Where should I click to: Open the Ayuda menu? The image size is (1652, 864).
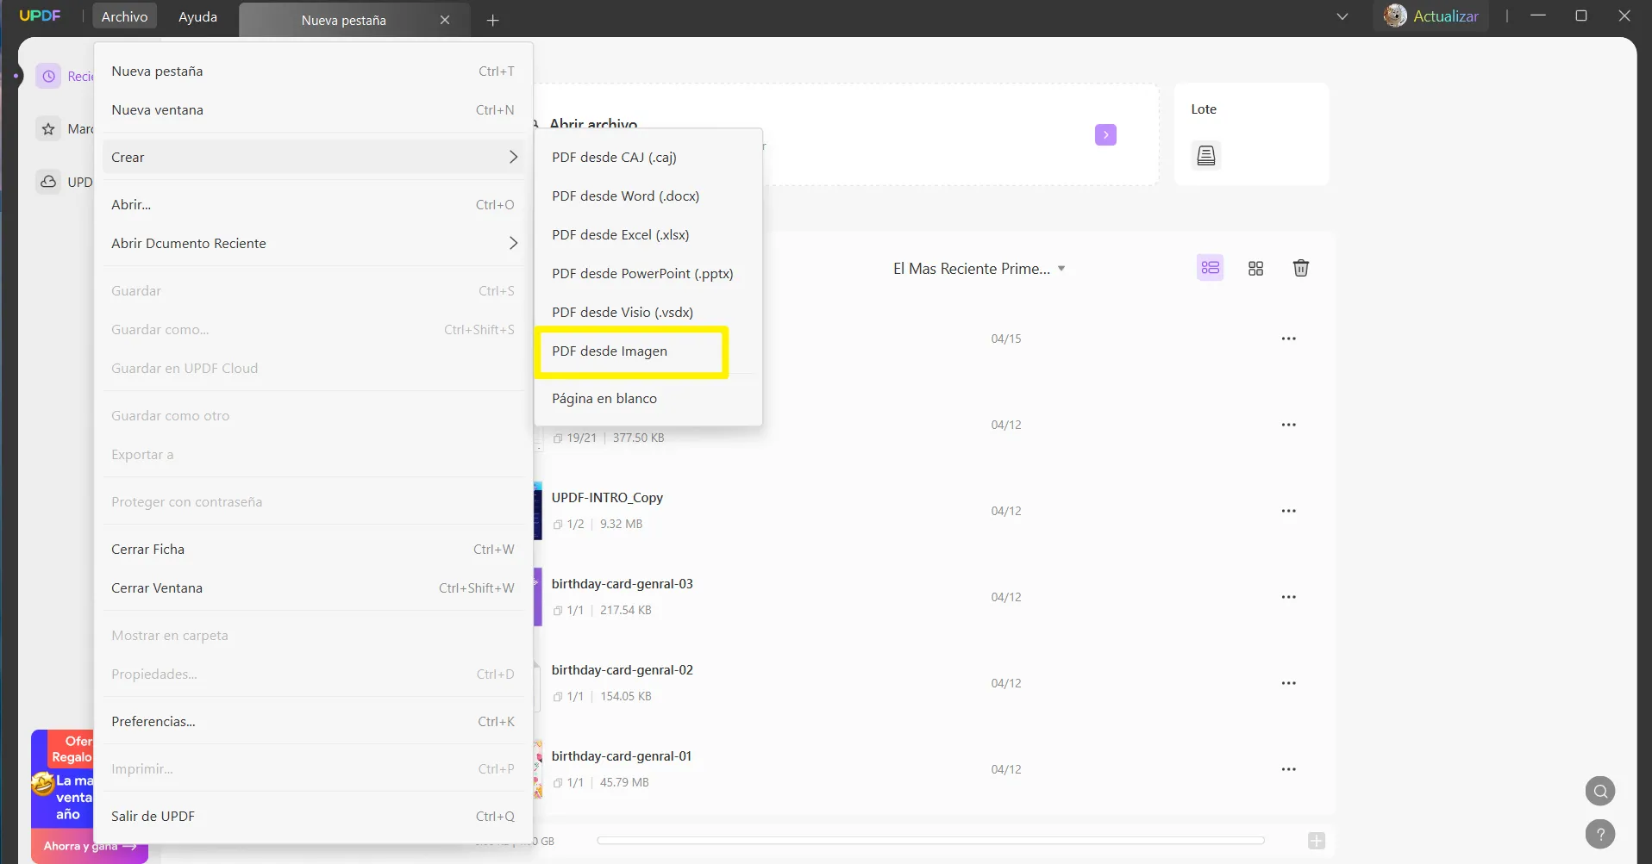coord(197,16)
